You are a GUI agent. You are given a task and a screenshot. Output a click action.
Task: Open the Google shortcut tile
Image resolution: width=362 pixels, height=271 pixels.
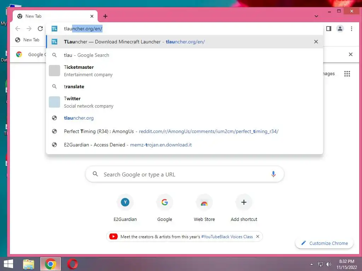coord(165,208)
